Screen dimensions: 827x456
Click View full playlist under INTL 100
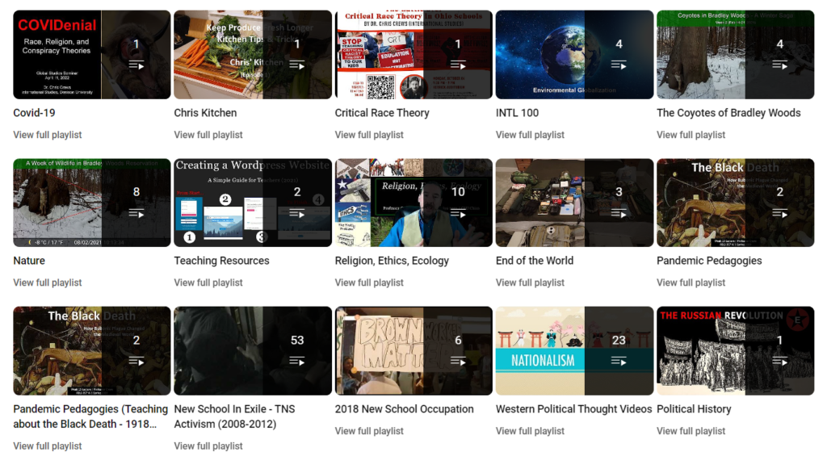(530, 135)
